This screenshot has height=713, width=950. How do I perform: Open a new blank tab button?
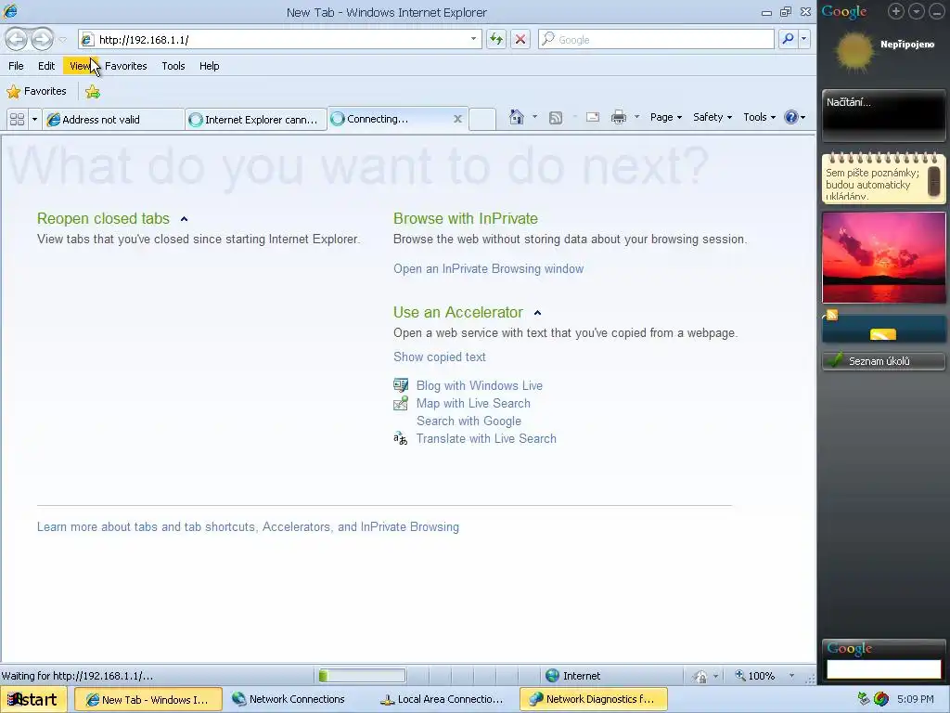(x=482, y=119)
